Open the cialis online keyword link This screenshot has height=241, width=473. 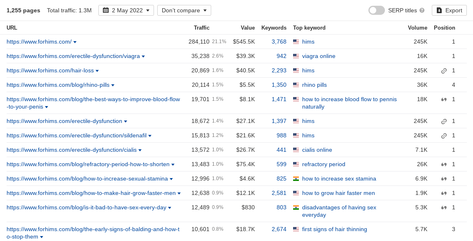click(x=317, y=150)
